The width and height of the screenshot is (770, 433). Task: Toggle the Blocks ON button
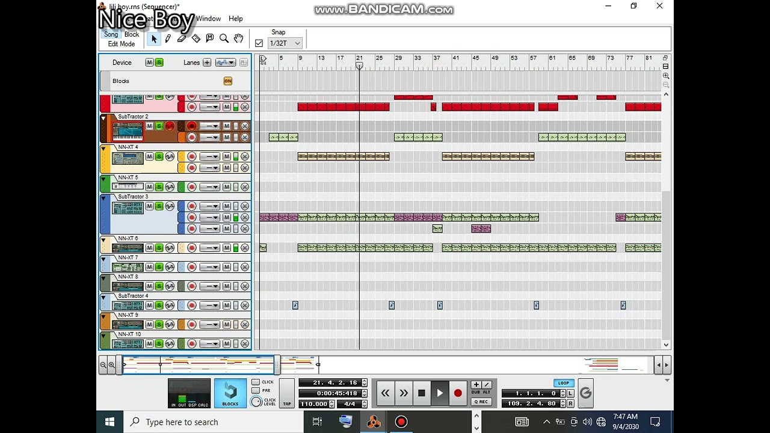227,81
